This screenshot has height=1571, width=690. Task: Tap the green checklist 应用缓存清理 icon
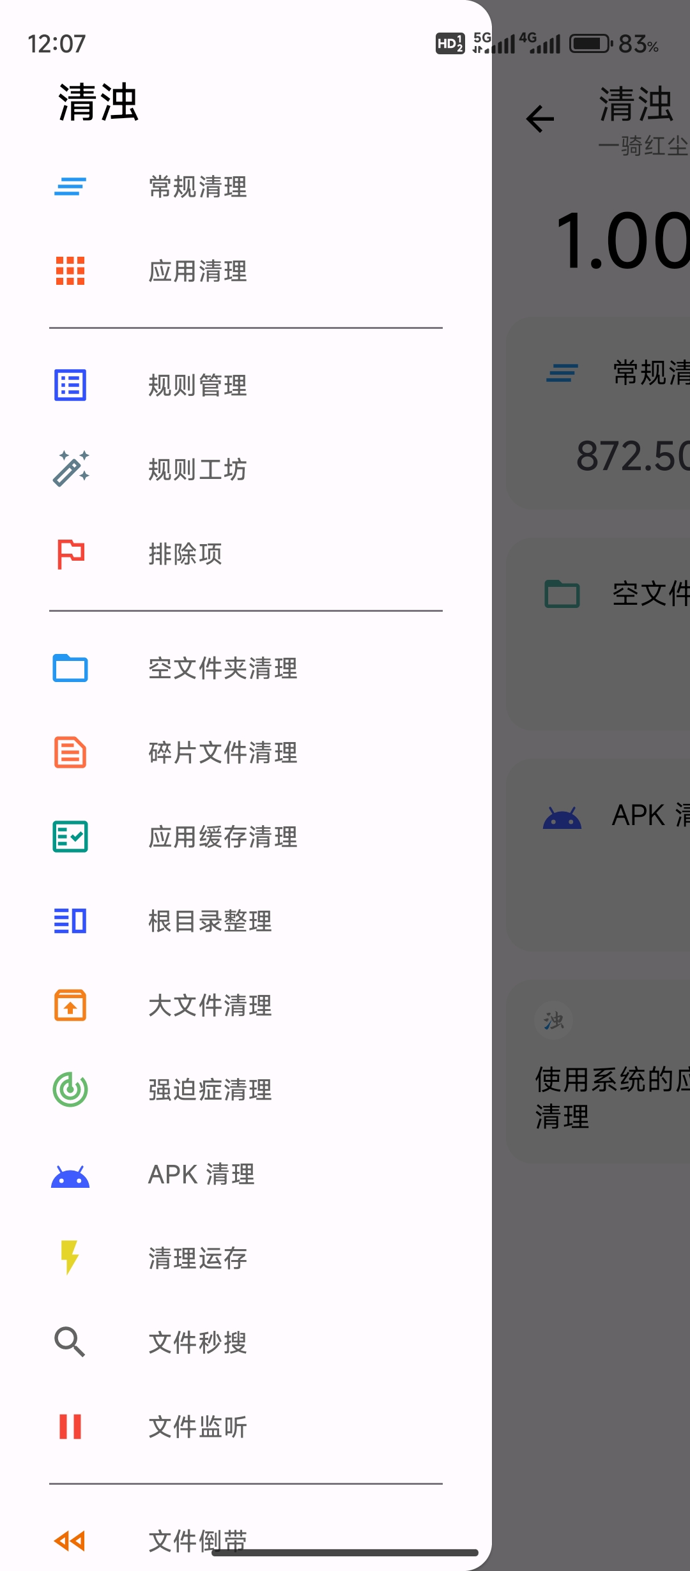pos(70,837)
